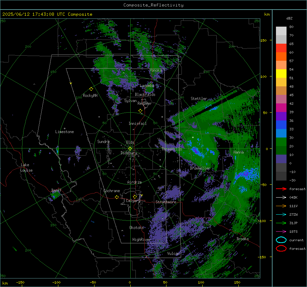Image resolution: width=307 pixels, height=287 pixels.
Task: Click the Lacombe city label
Action: click(x=147, y=86)
